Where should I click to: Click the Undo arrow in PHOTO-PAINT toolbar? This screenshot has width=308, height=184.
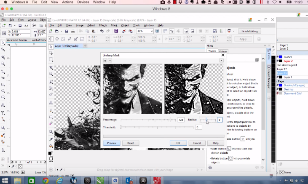102,31
